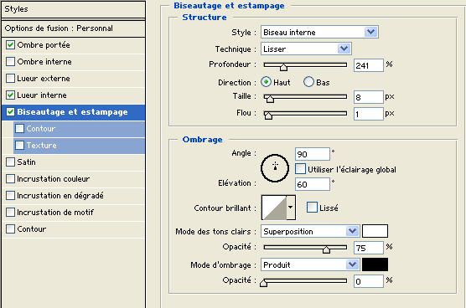Open the Style dropdown showing Biseau interne
The height and width of the screenshot is (308, 466).
coord(319,32)
